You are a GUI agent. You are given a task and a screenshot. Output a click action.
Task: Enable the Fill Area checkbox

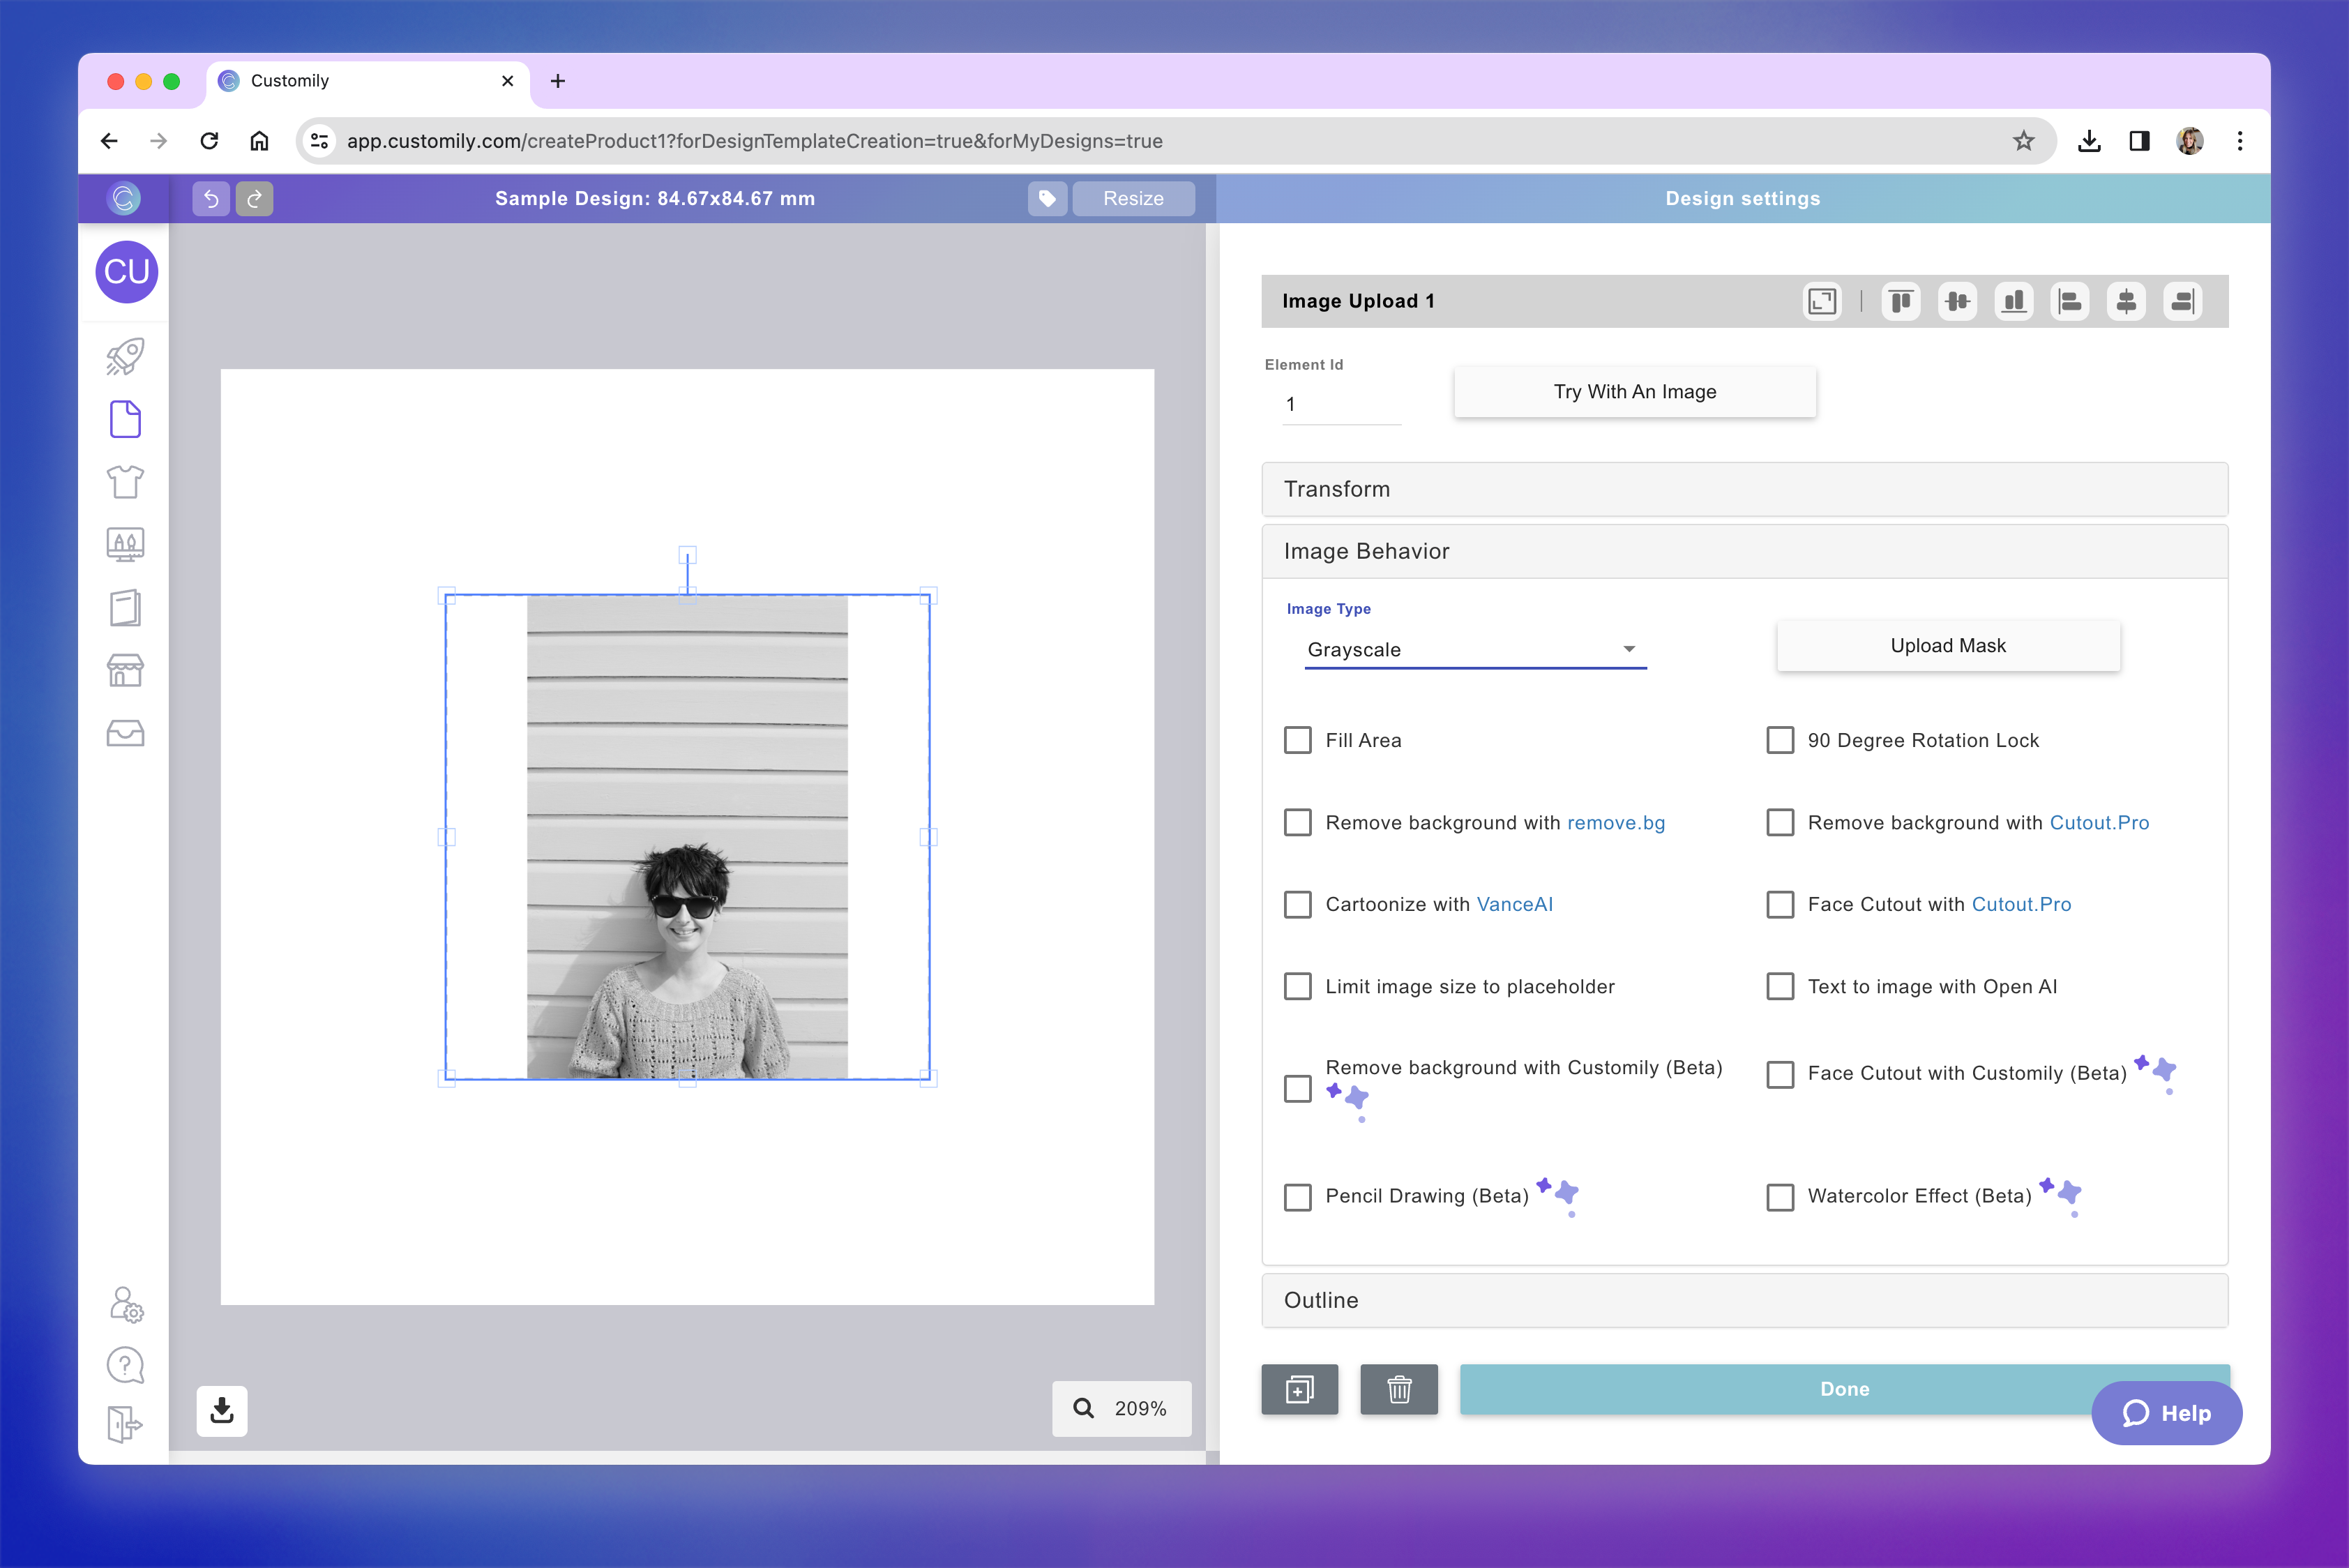tap(1297, 740)
